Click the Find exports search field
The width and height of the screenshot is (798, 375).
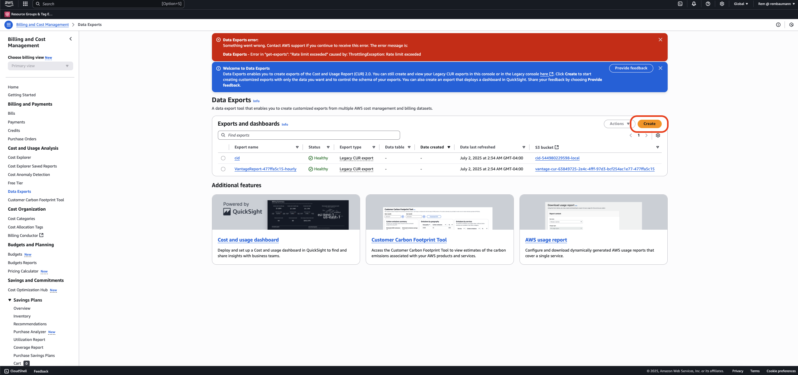[309, 135]
